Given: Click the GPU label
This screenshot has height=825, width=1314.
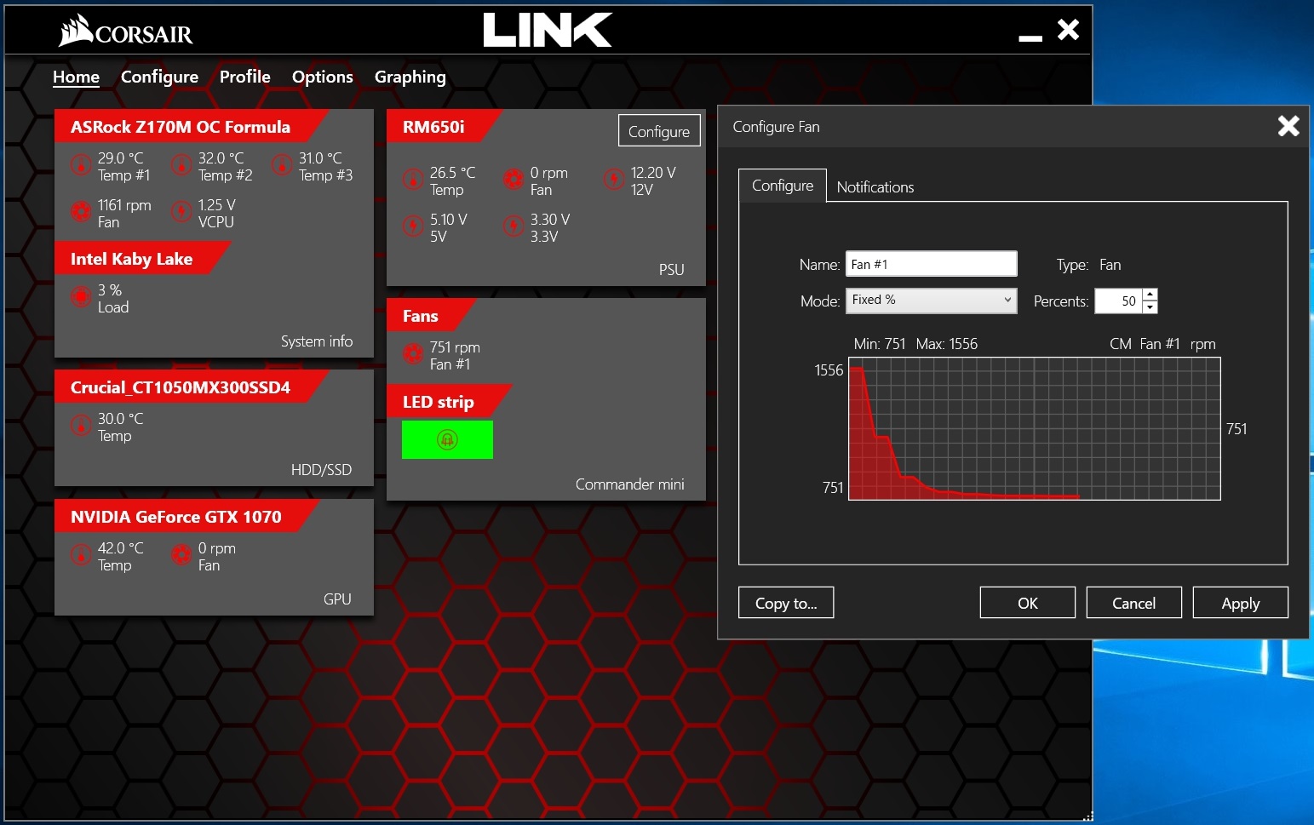Looking at the screenshot, I should point(337,599).
